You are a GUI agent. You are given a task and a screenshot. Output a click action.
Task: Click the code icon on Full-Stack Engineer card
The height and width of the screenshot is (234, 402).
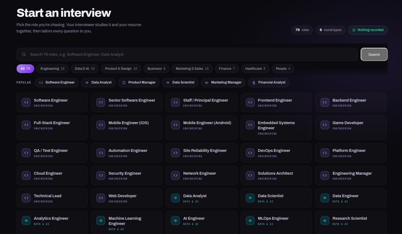point(26,125)
